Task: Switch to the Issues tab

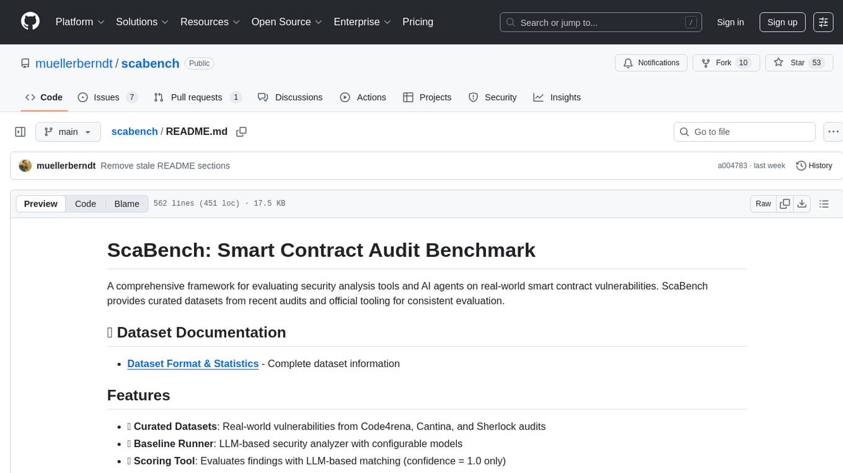Action: coord(107,97)
